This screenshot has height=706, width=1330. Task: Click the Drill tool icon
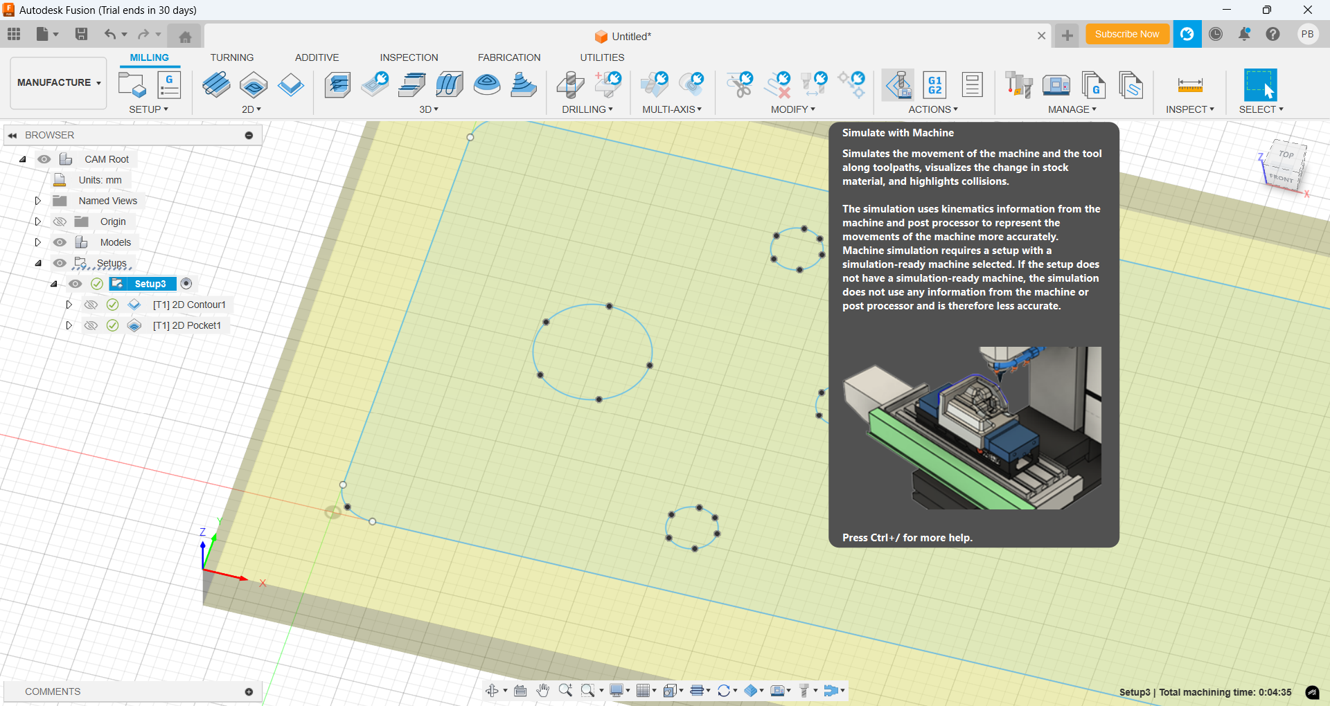[570, 85]
